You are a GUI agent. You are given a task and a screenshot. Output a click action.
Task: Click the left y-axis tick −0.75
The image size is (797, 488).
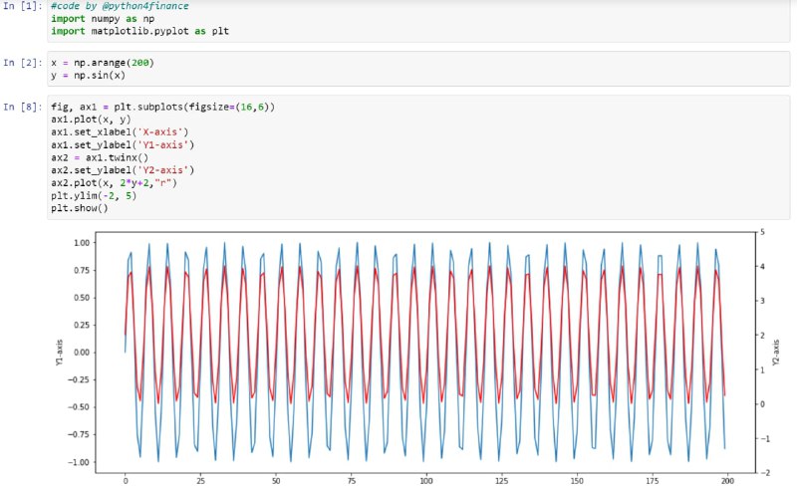point(79,434)
